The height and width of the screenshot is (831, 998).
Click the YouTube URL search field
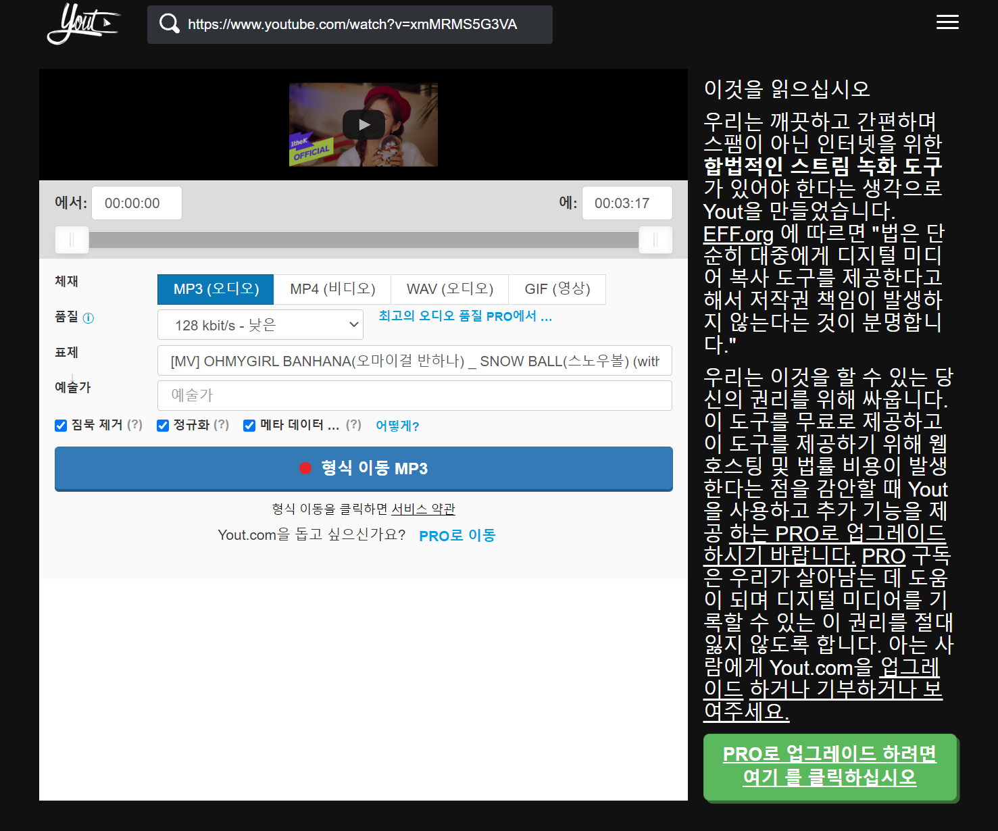click(x=350, y=24)
